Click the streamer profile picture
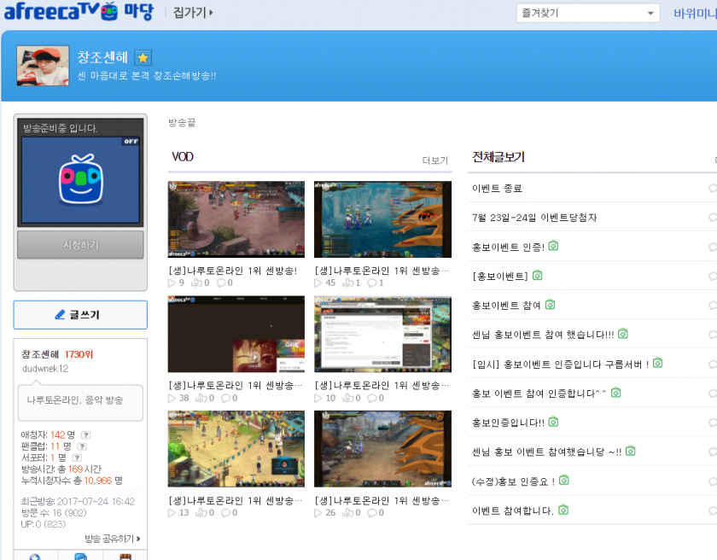Image resolution: width=717 pixels, height=560 pixels. [x=43, y=66]
